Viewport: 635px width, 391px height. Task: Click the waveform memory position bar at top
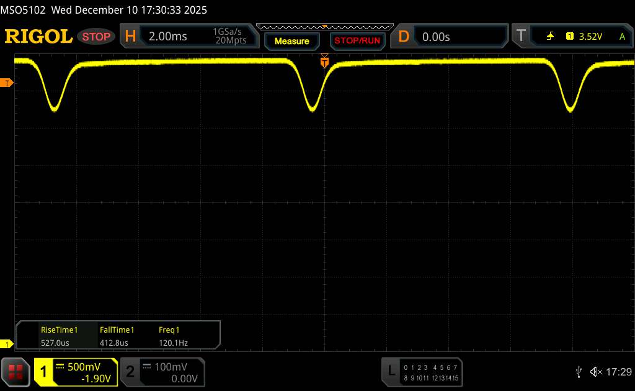click(324, 27)
